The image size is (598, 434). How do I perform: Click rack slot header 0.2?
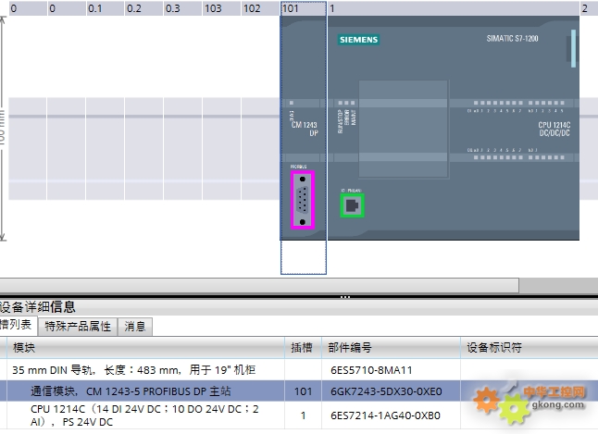(x=143, y=8)
